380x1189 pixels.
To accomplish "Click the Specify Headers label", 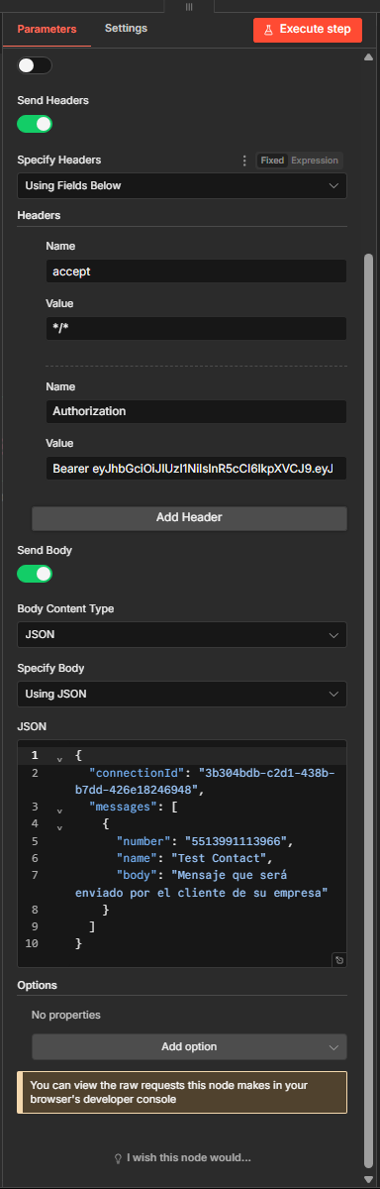I will click(x=59, y=160).
